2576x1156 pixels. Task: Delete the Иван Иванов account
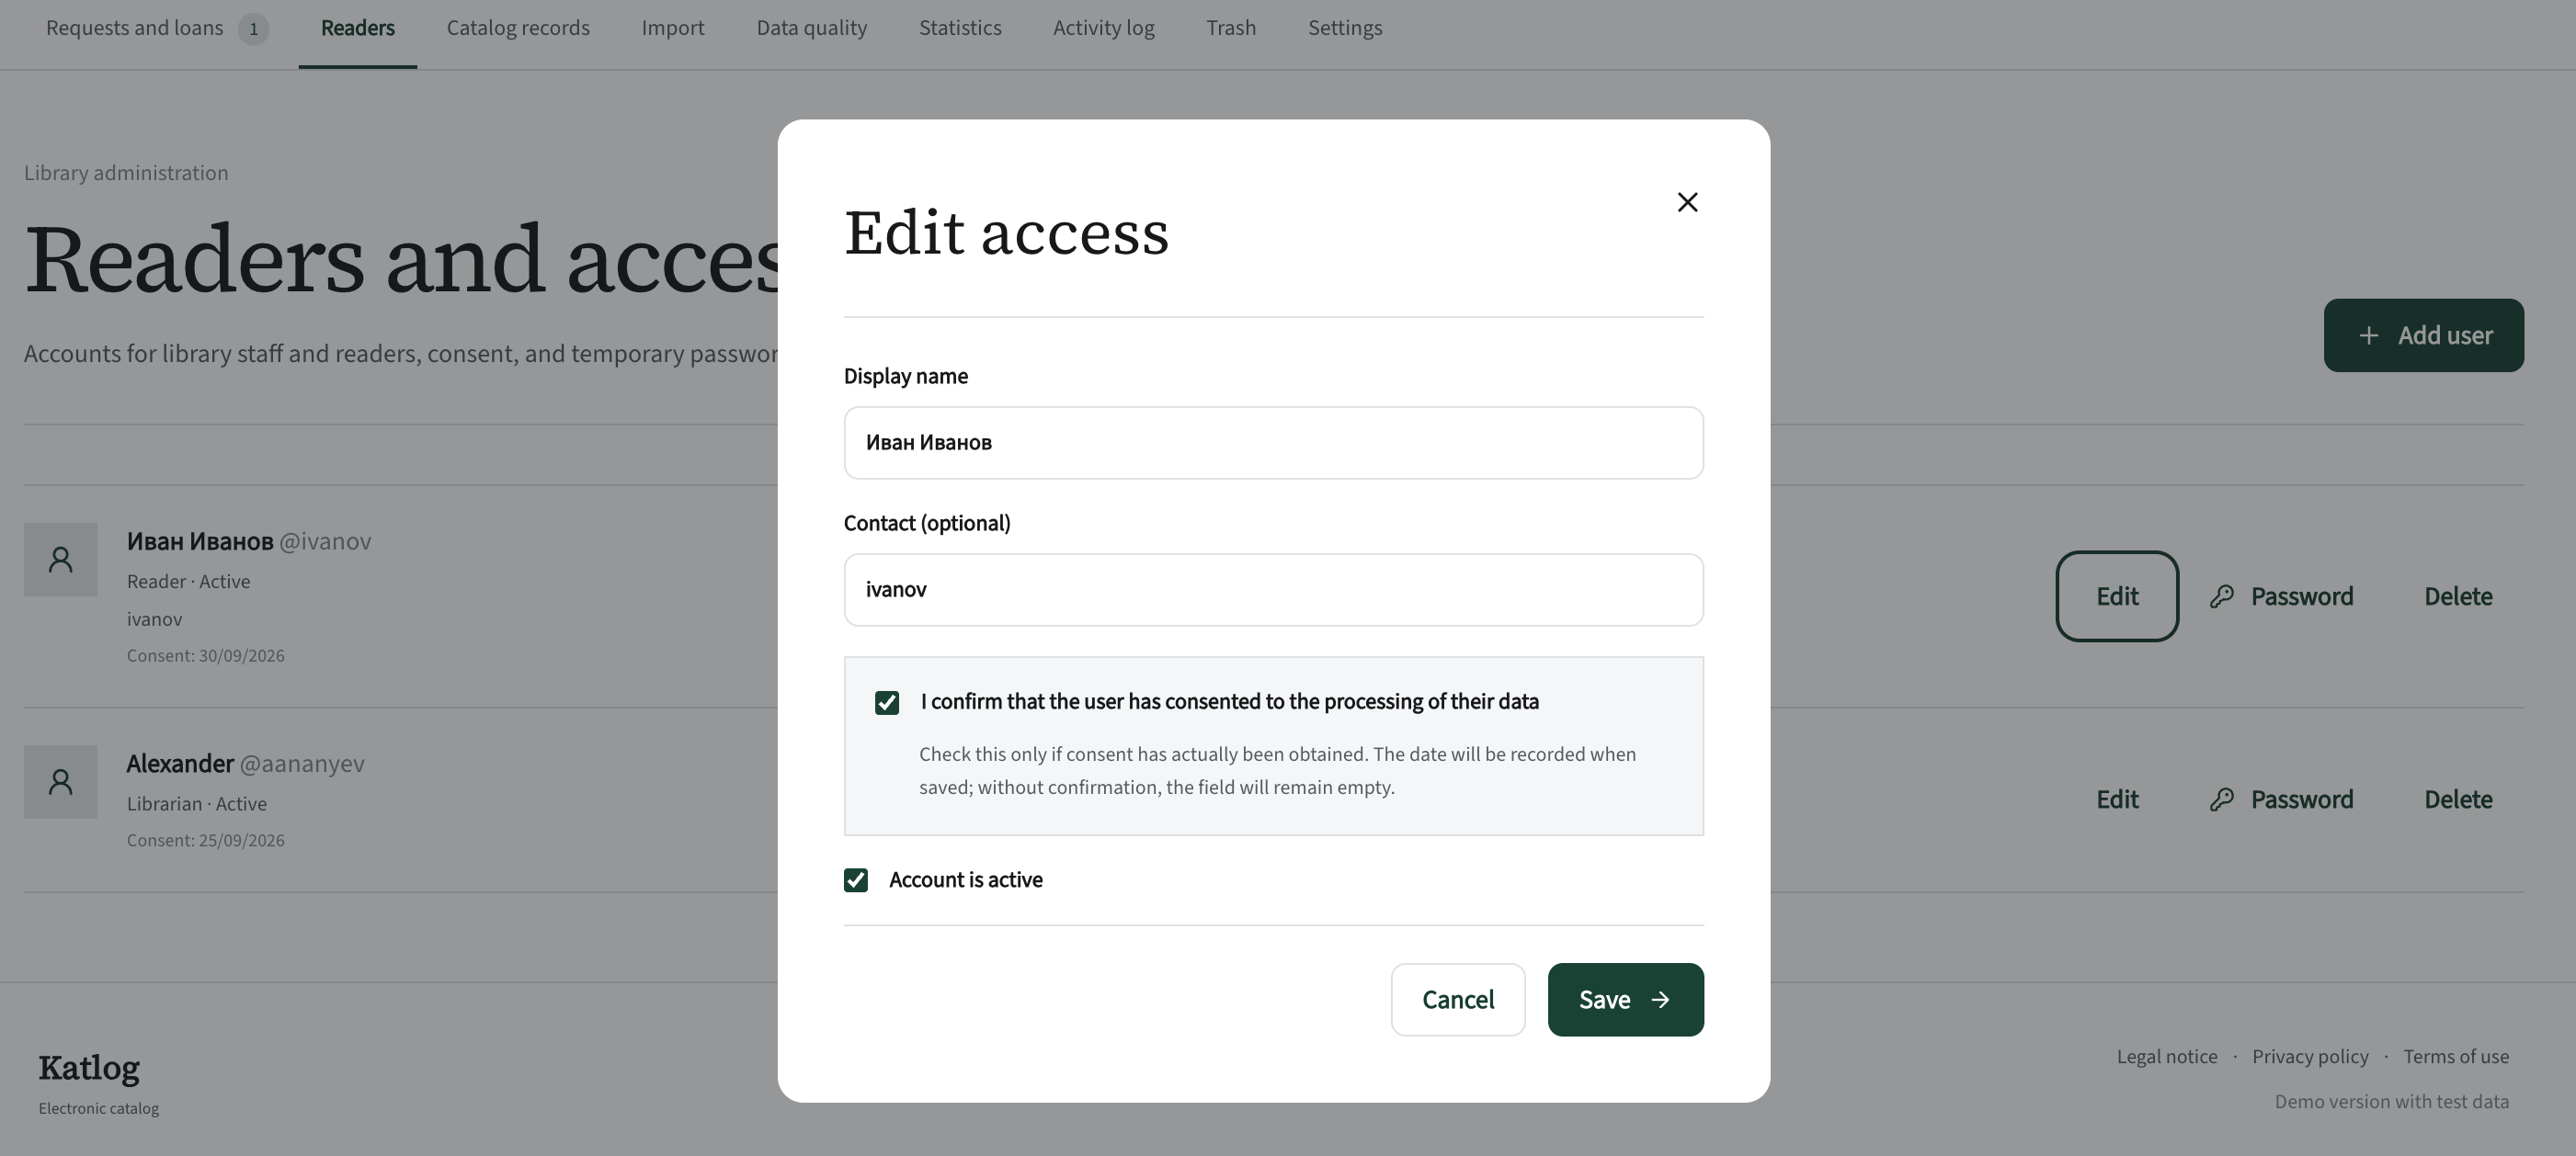click(2458, 596)
